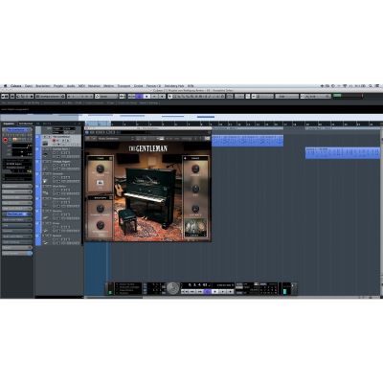Click the ruler timeline at the top
Image resolution: width=383 pixels, height=383 pixels.
pos(233,124)
